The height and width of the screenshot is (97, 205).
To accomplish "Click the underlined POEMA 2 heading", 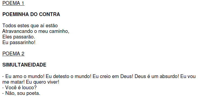I will point(13,54).
